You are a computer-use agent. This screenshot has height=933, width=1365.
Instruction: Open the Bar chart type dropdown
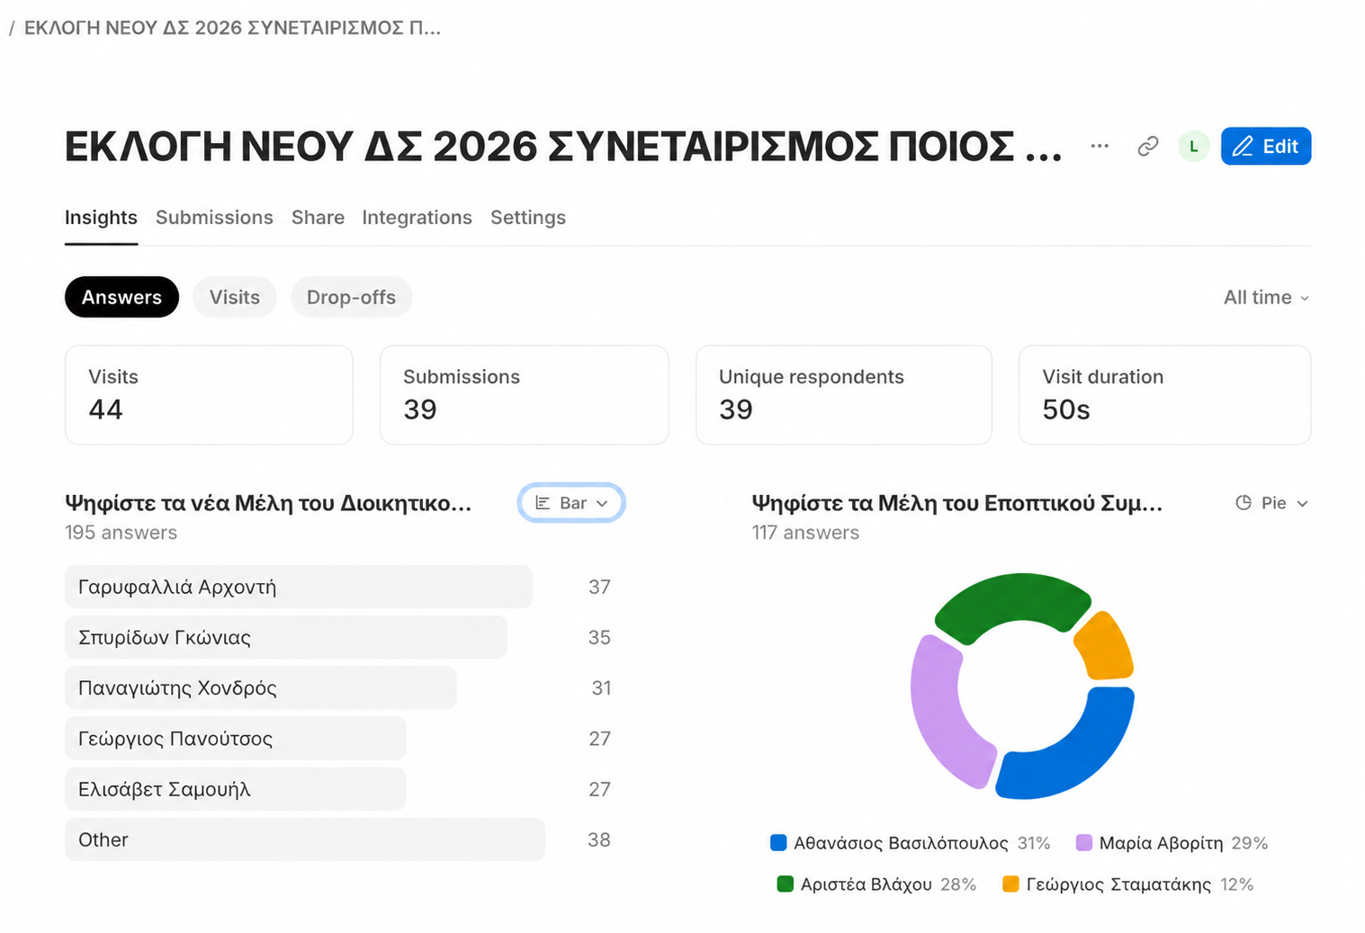(571, 503)
